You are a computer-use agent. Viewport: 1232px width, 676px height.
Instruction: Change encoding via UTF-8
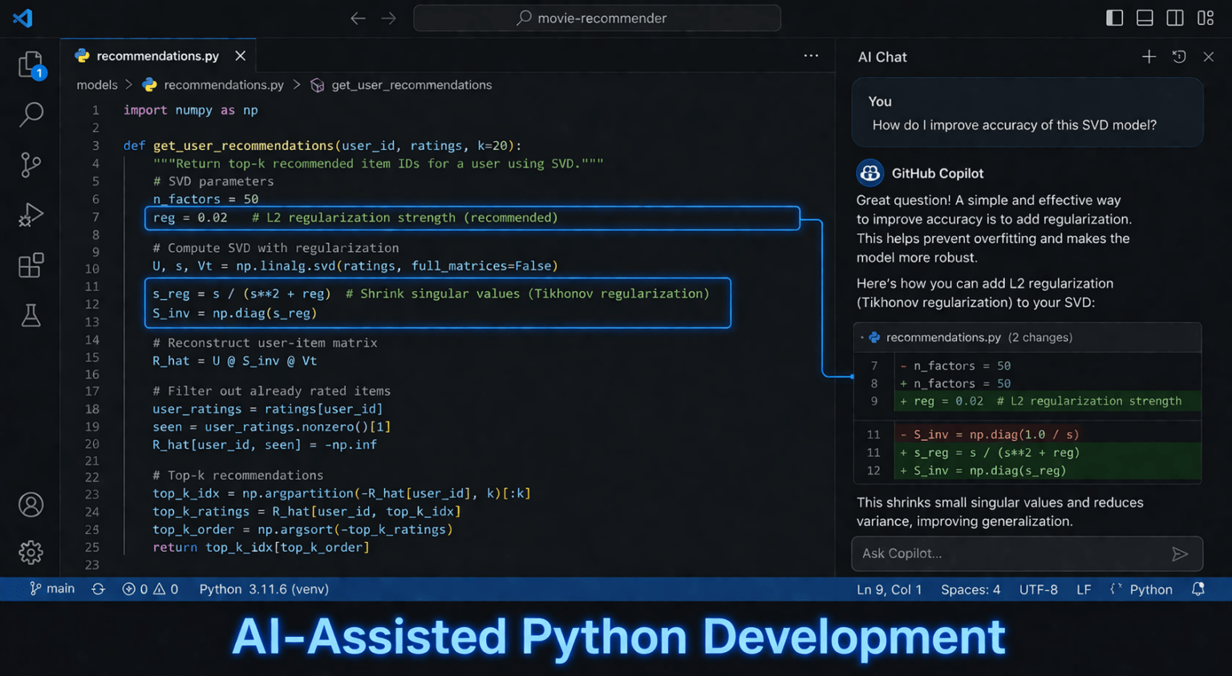click(x=1038, y=589)
